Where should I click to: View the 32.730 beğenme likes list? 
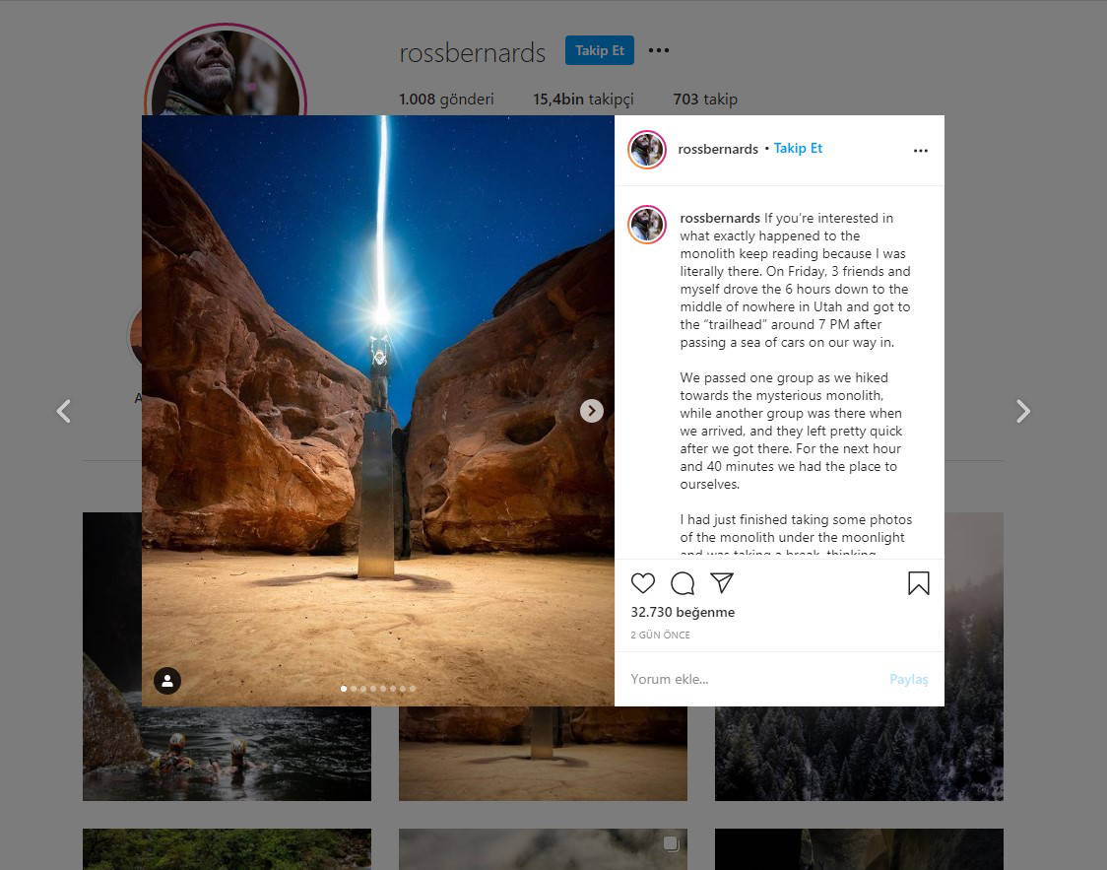tap(683, 612)
